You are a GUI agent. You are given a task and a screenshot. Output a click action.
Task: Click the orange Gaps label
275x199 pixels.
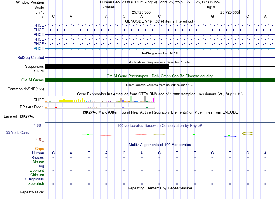pos(39,149)
